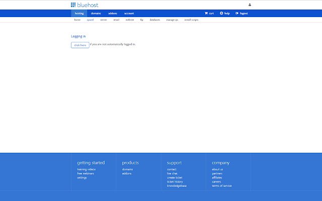Open the install scripts submenu item
Image resolution: width=322 pixels, height=201 pixels.
pyautogui.click(x=191, y=20)
